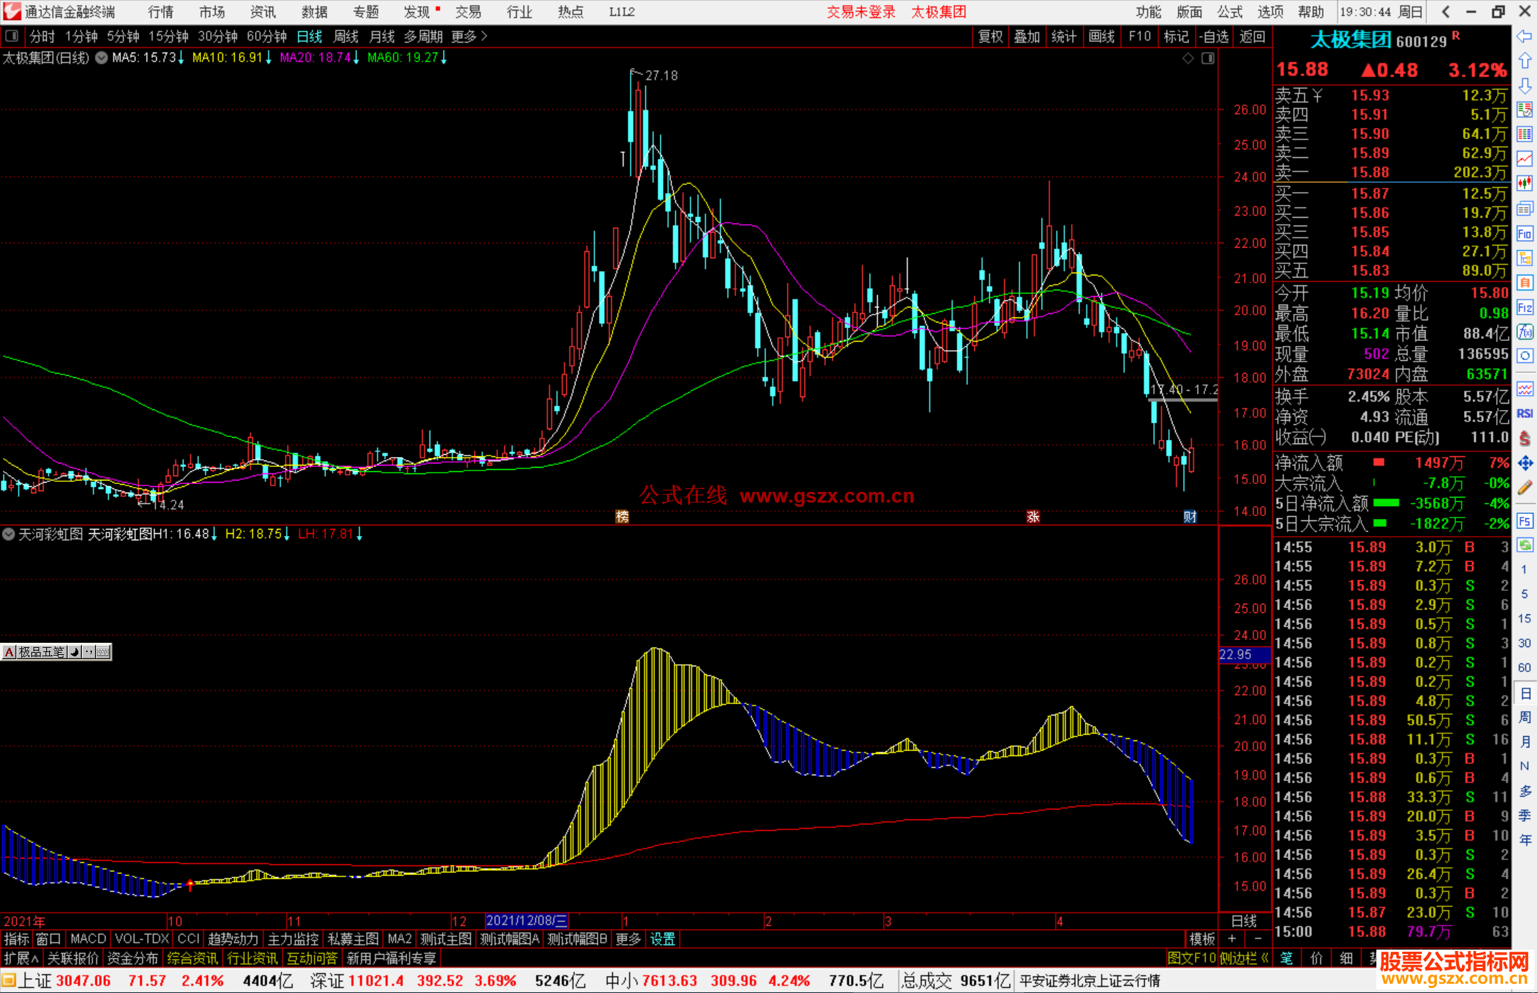1538x993 pixels.
Task: Open the self-selected list icon with checkmark
Action: (1524, 110)
